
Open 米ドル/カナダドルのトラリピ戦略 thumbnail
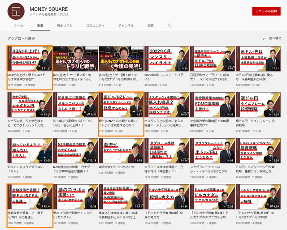coord(76,59)
